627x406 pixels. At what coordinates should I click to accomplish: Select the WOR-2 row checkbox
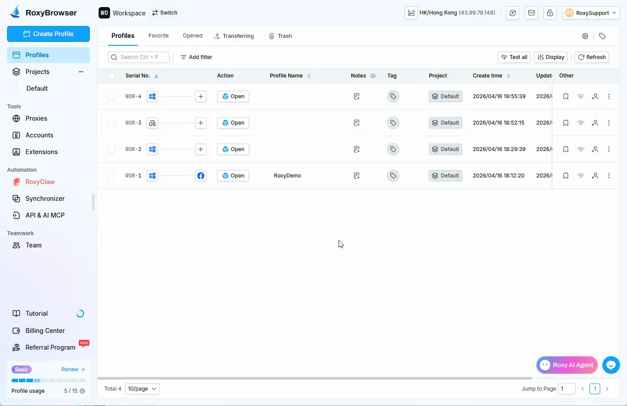111,149
